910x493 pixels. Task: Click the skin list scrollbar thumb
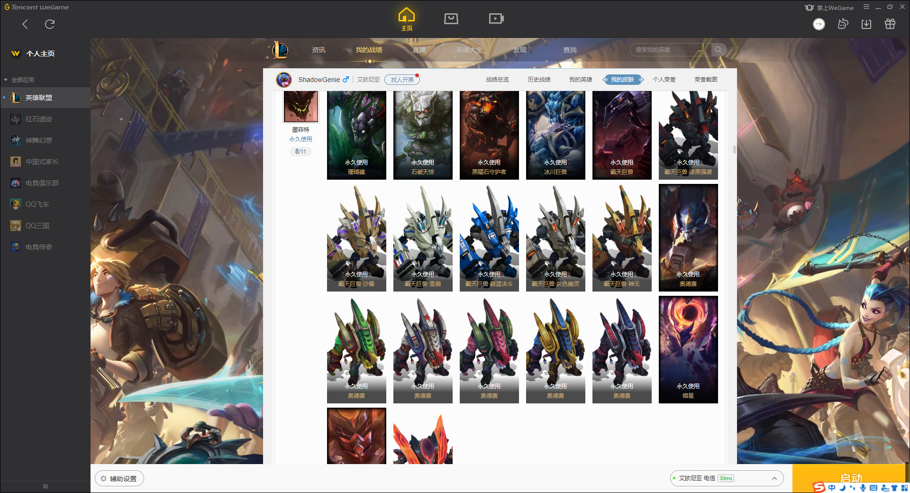point(734,149)
